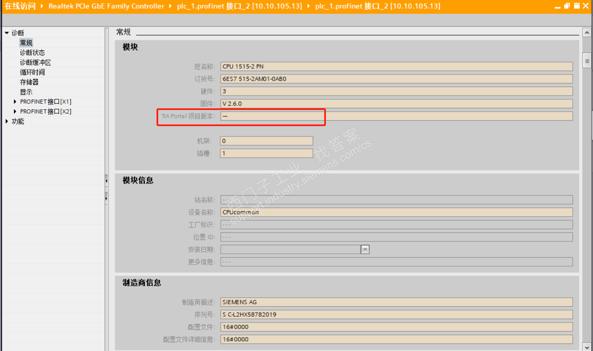The height and width of the screenshot is (351, 593).
Task: Click the 安装日期 label
Action: tap(202, 250)
